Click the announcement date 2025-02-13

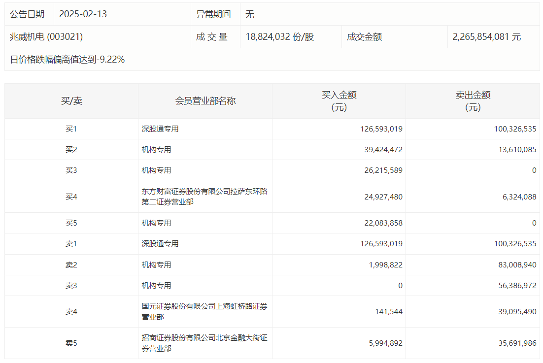click(x=83, y=14)
